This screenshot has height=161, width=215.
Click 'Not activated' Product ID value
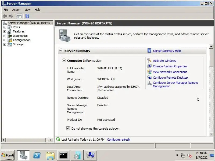(x=106, y=120)
